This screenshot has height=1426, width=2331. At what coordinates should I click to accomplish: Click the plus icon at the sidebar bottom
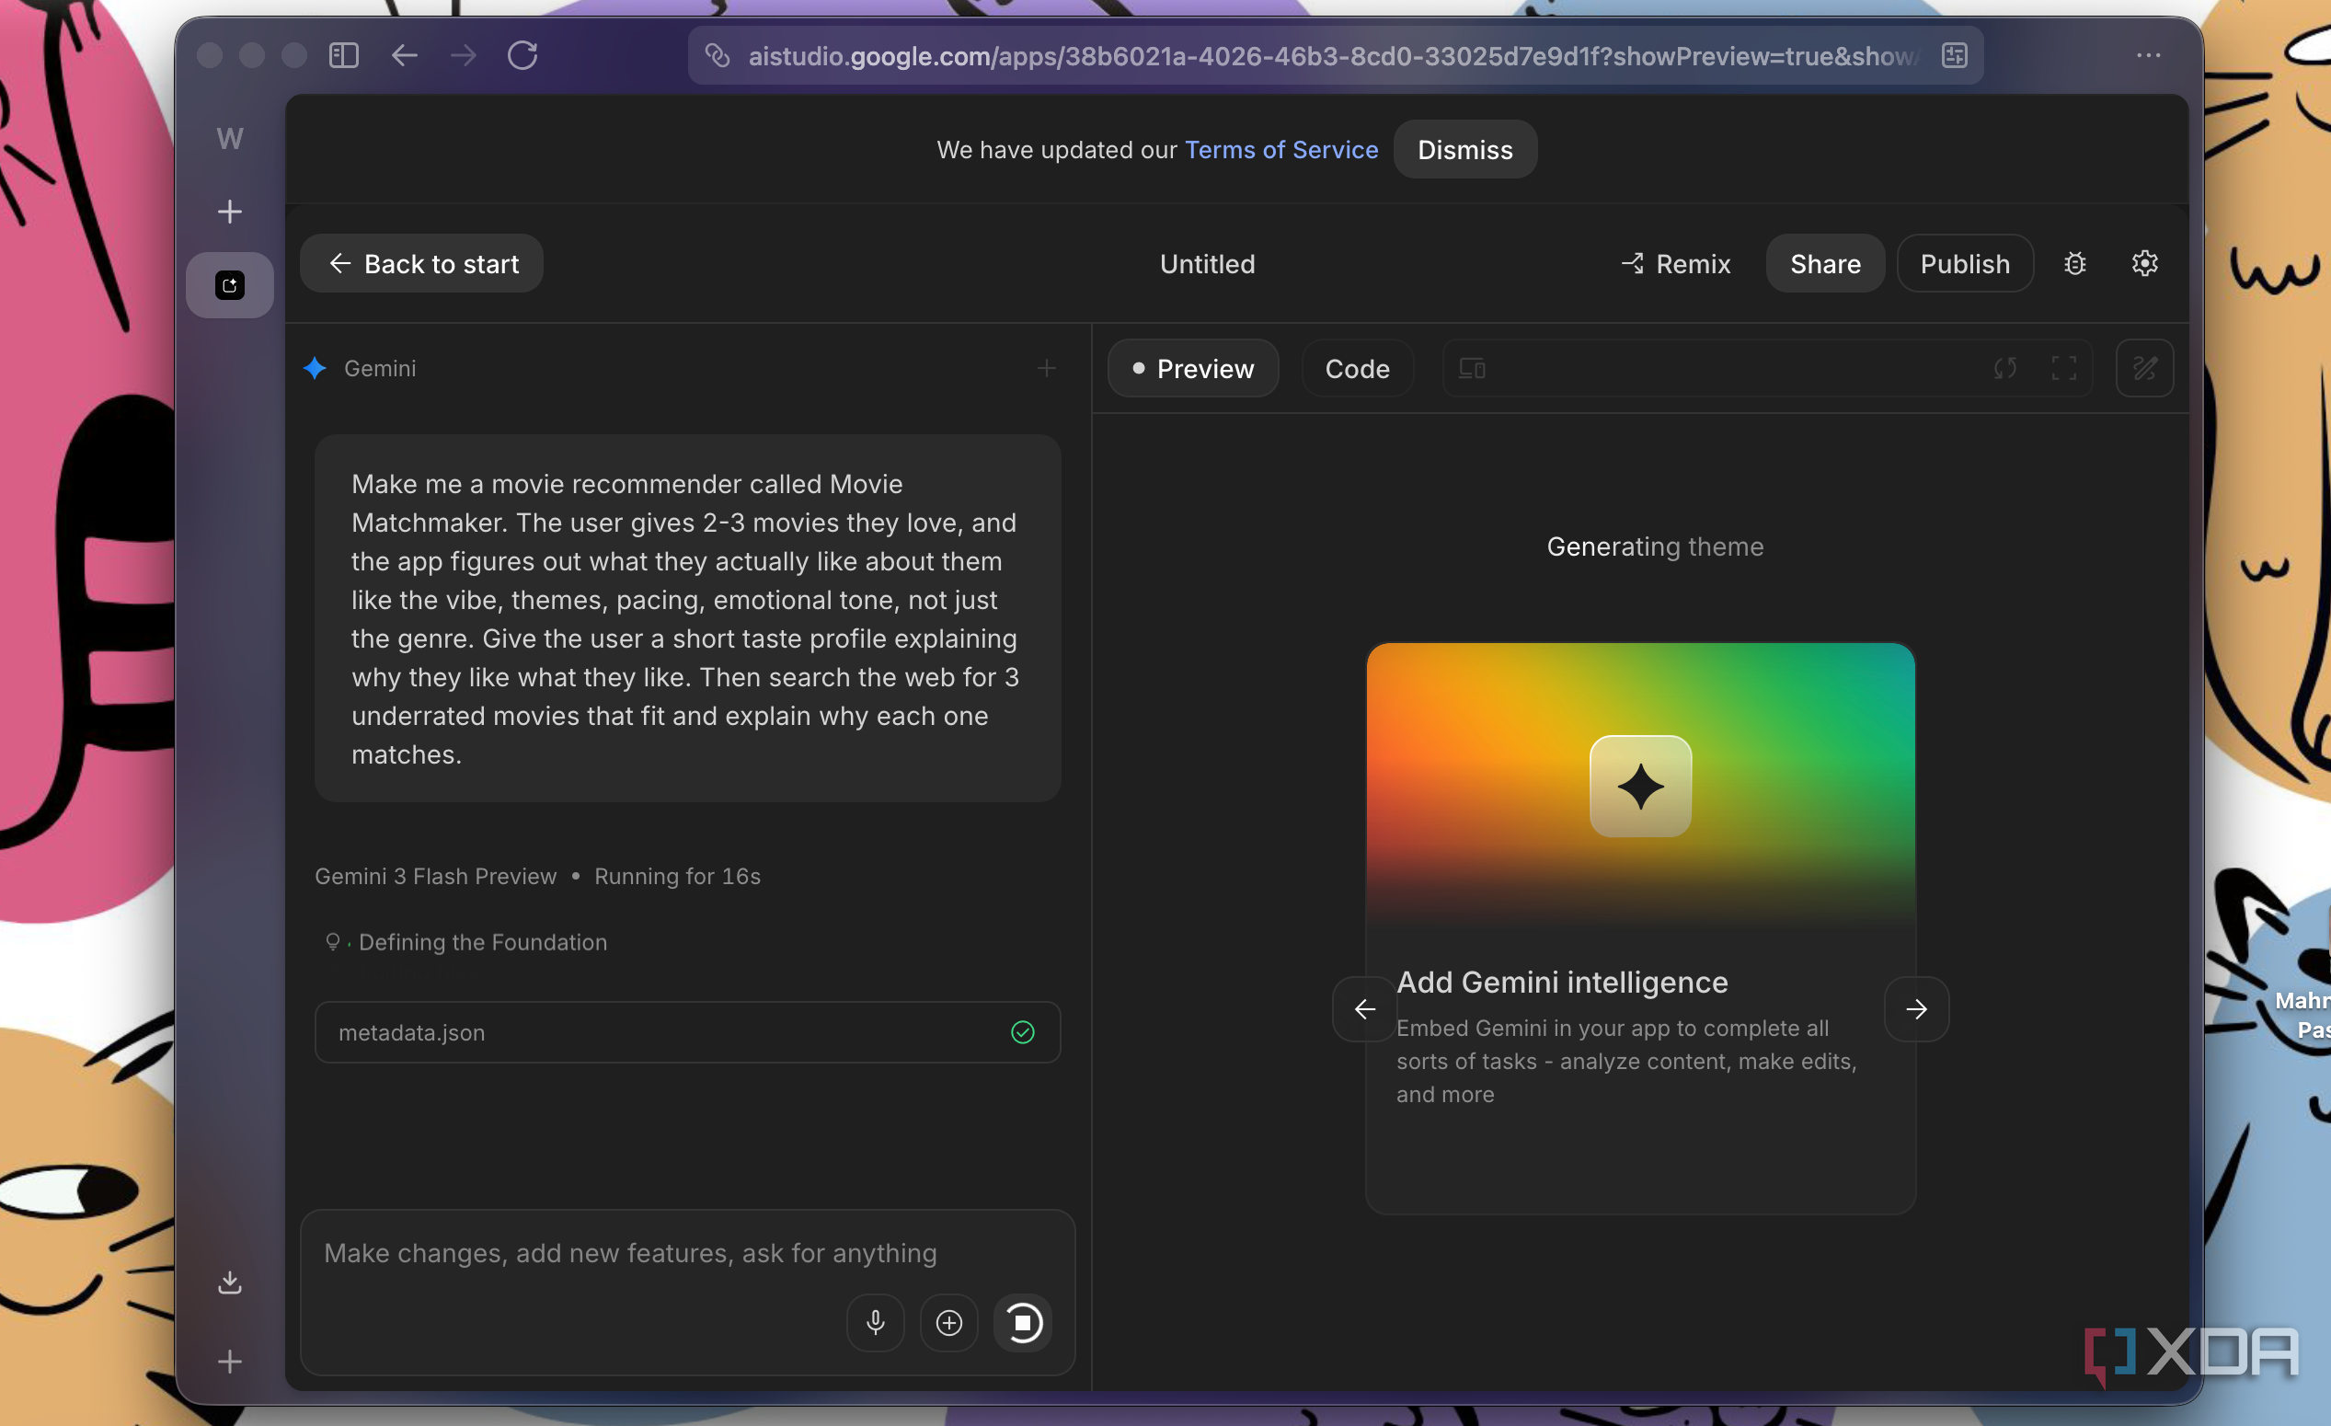point(230,1362)
